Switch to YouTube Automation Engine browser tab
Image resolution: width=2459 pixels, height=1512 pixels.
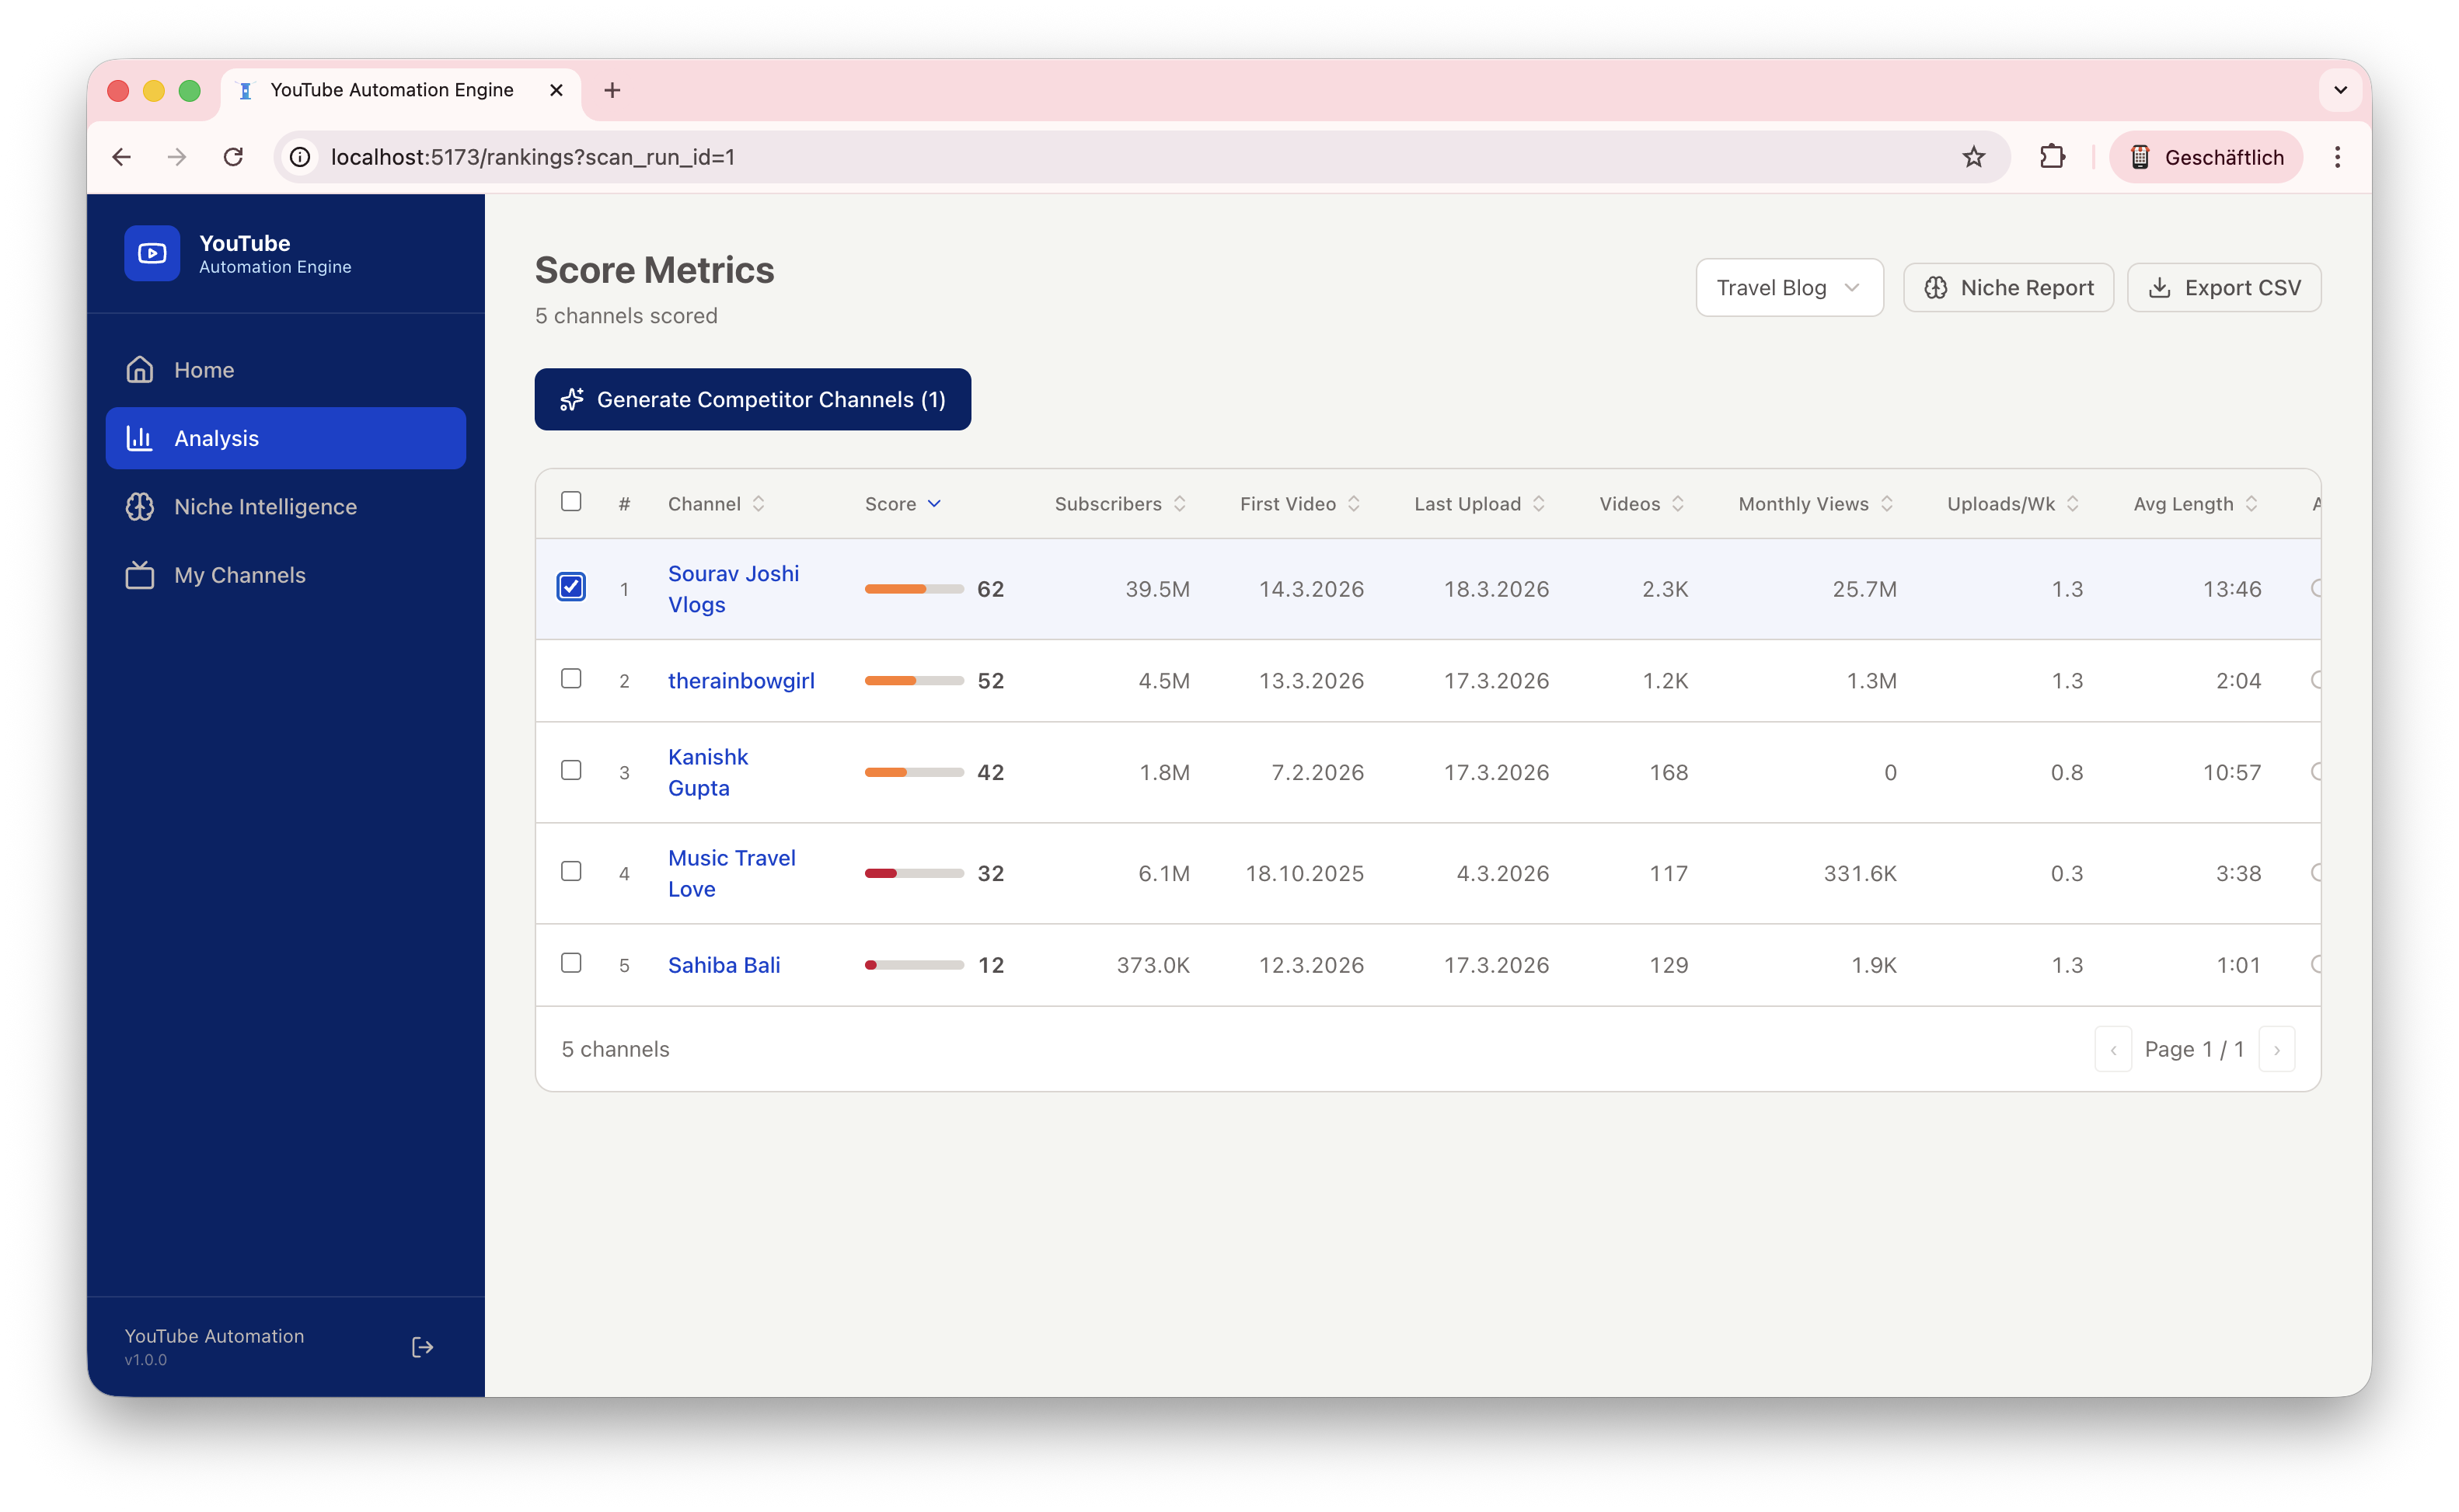point(391,90)
